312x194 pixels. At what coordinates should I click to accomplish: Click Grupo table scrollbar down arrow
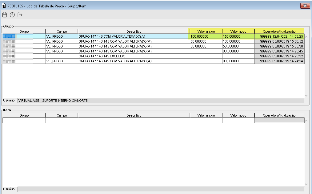pyautogui.click(x=306, y=96)
